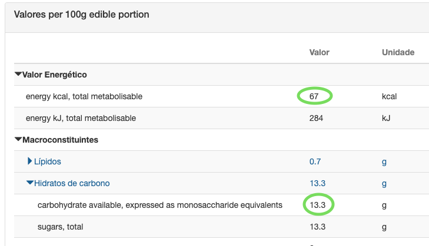Click the Valor column header

[320, 52]
